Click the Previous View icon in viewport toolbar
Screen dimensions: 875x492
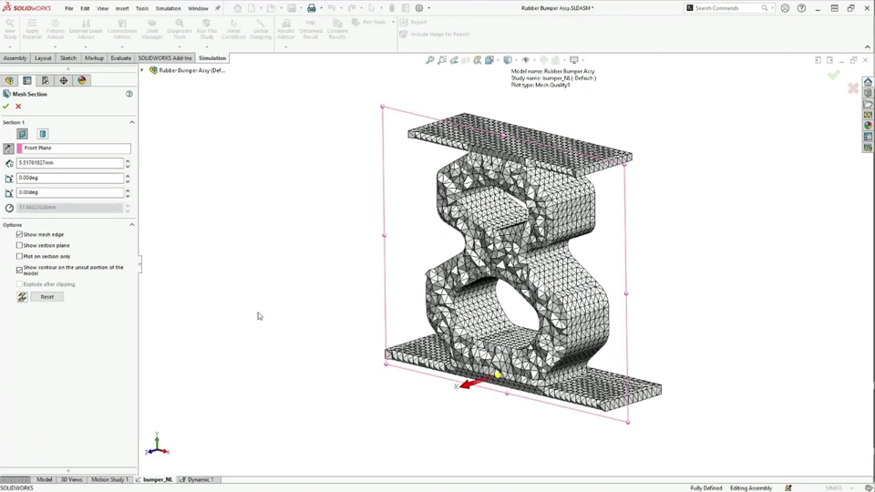[454, 60]
